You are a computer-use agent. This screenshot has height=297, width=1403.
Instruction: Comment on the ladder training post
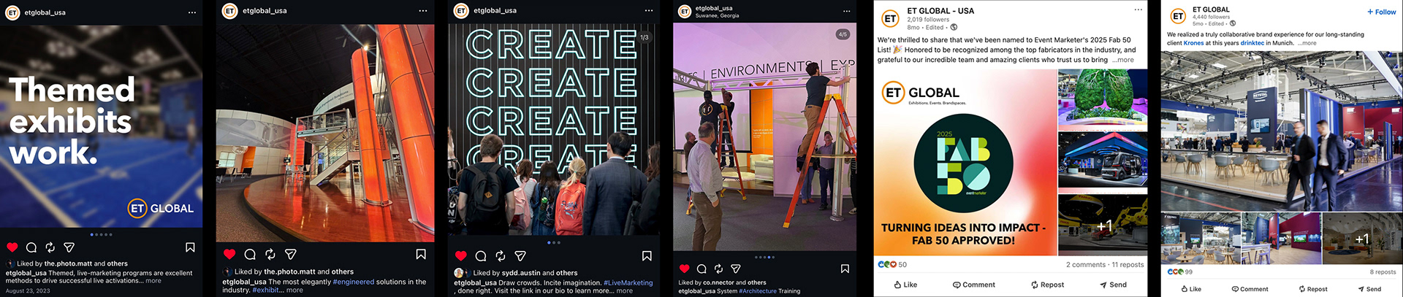pos(701,269)
